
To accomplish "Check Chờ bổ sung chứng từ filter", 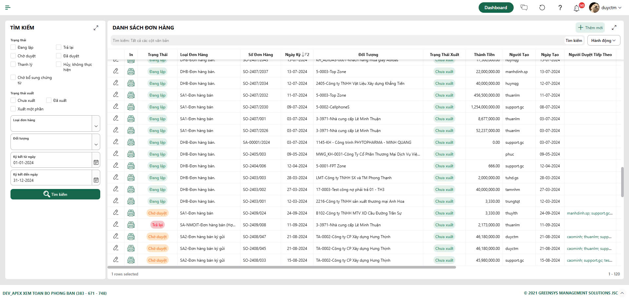I will click(x=13, y=77).
